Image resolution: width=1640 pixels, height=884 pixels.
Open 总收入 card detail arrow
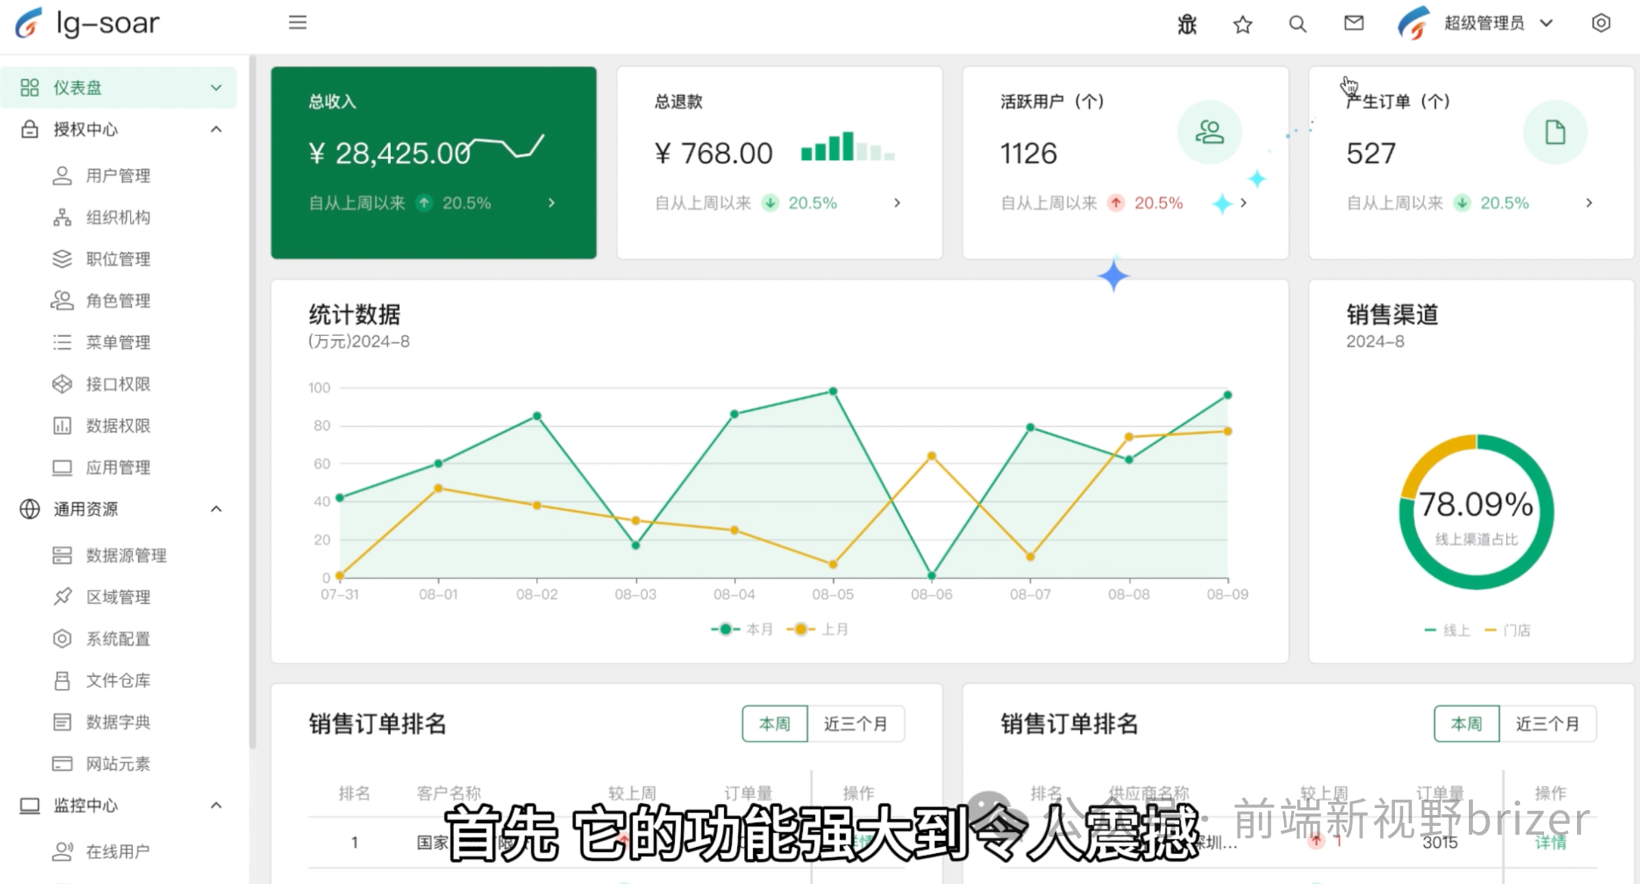[x=552, y=203]
